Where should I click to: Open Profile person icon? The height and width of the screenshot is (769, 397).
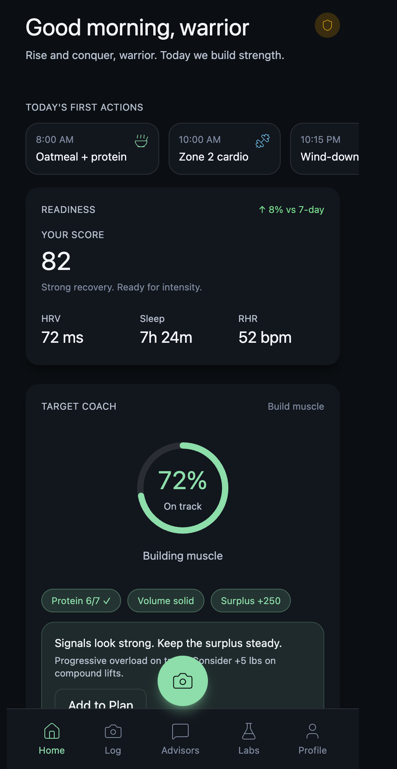(x=312, y=731)
